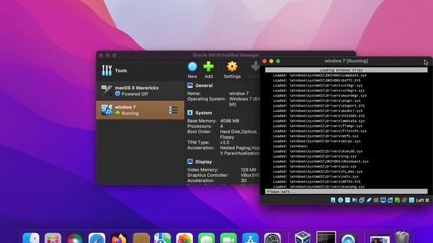Viewport: 433px width, 243px height.
Task: Open the App Store from the Dock
Action: pos(250,238)
